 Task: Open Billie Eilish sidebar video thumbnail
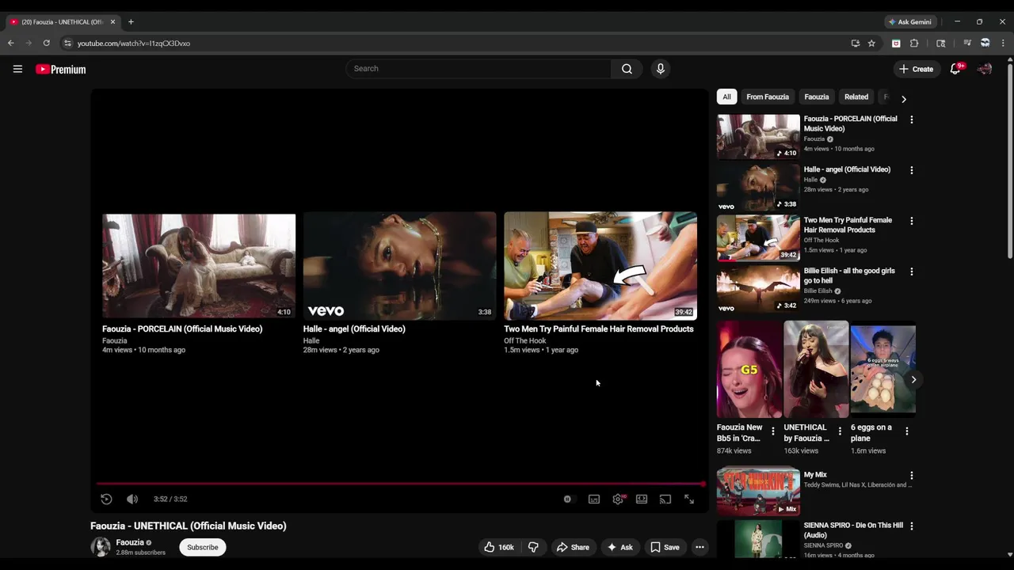[758, 289]
